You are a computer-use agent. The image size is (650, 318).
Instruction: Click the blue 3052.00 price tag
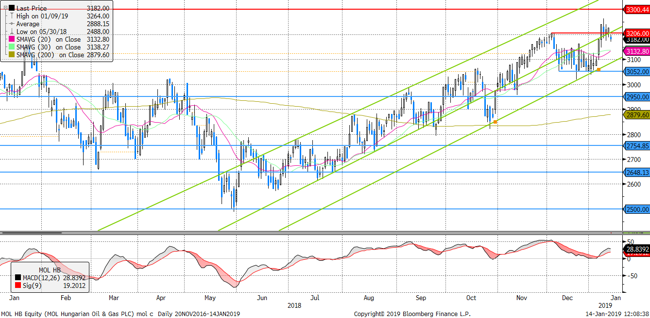click(636, 71)
